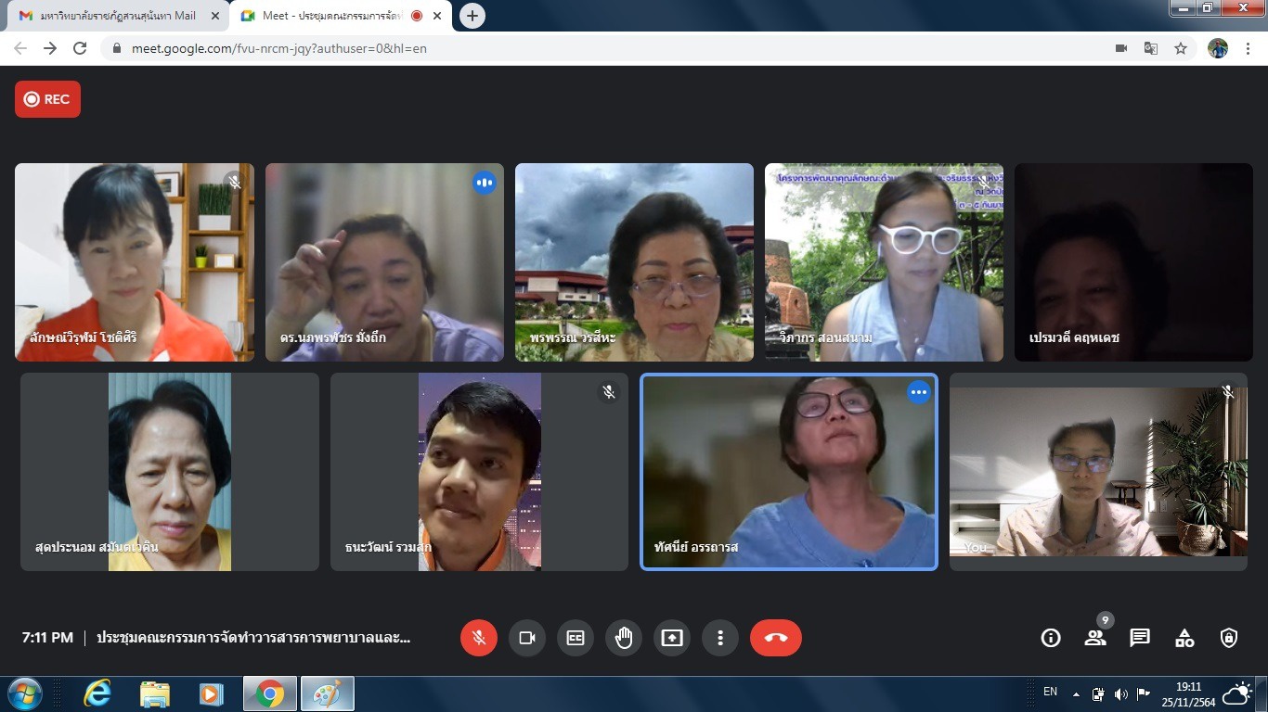This screenshot has width=1268, height=712.
Task: Select the self-view tile labeled You
Action: tap(1098, 472)
